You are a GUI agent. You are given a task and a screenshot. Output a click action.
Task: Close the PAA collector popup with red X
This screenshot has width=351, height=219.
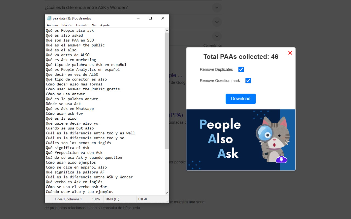[x=290, y=53]
